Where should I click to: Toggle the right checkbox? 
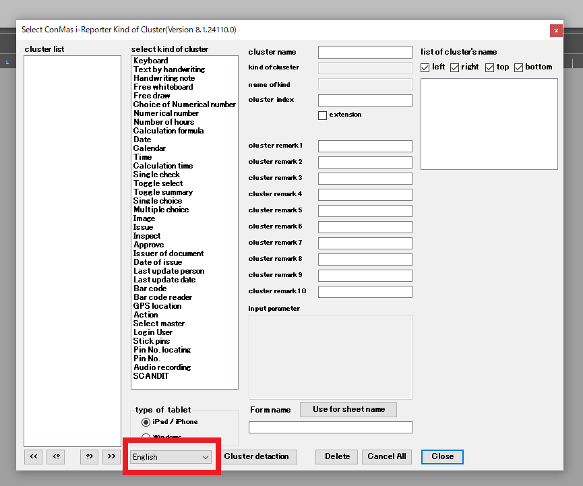[455, 67]
